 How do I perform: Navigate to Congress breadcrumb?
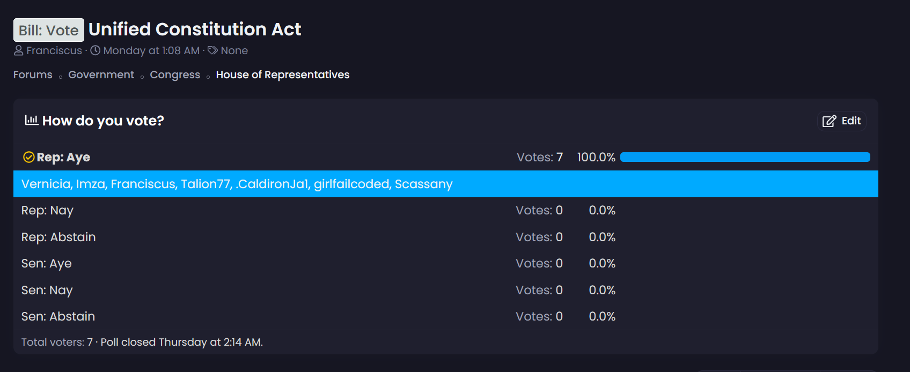[x=175, y=75]
